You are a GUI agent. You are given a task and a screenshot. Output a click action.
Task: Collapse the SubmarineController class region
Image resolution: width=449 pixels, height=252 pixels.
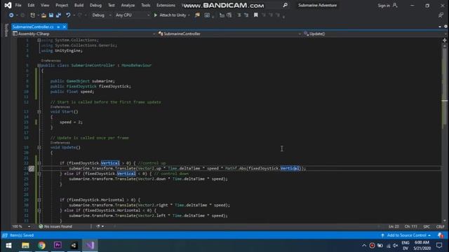(x=39, y=65)
